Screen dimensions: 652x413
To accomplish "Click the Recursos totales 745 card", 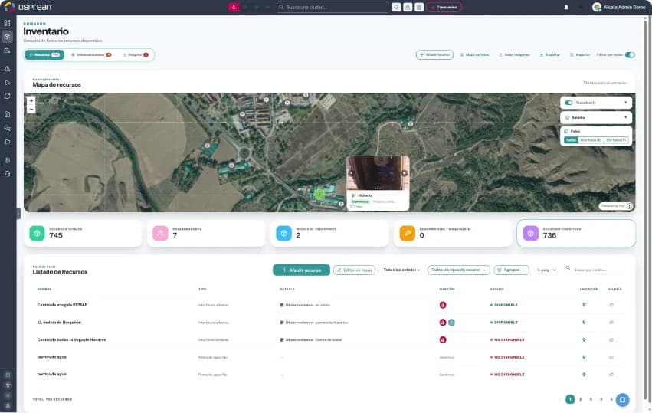I will pyautogui.click(x=83, y=234).
